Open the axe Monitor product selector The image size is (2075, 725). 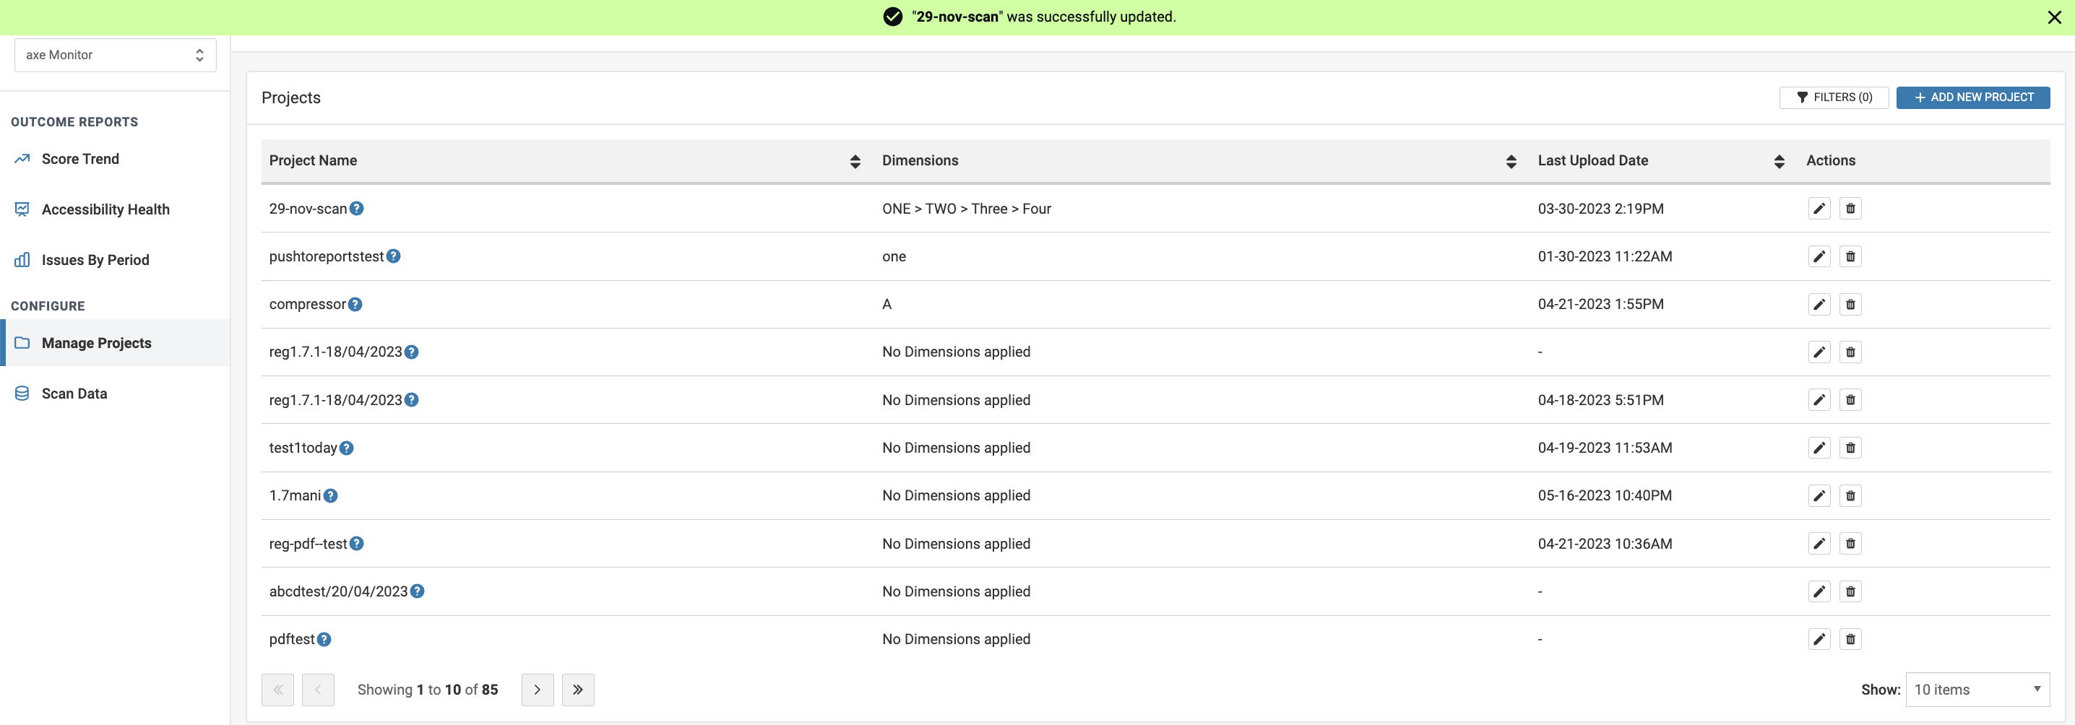[115, 56]
